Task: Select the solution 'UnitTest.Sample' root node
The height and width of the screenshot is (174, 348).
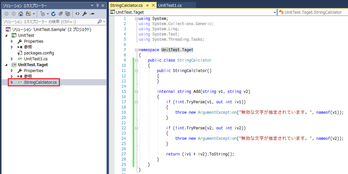Action: [48, 30]
